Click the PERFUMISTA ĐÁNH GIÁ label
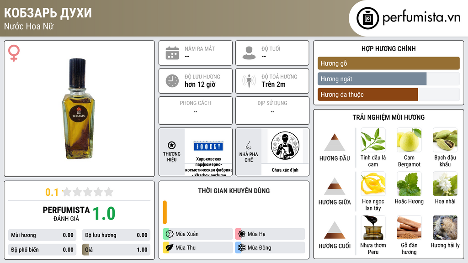 [x=66, y=214]
